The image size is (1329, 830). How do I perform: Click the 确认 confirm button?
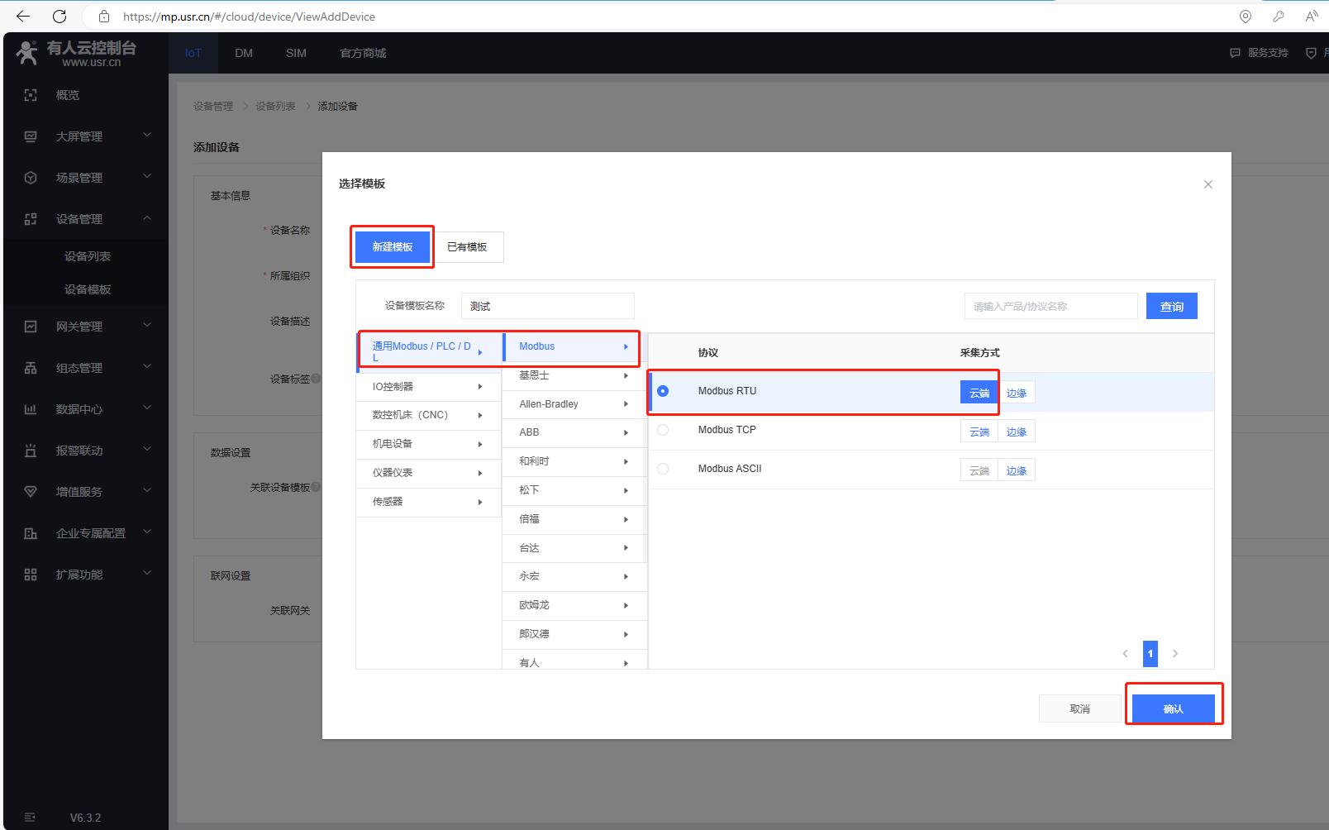[1173, 708]
